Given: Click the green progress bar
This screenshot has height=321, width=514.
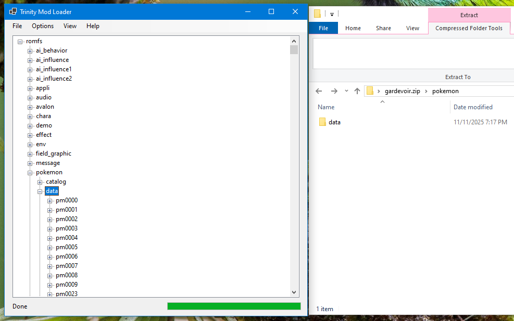Looking at the screenshot, I should point(234,306).
